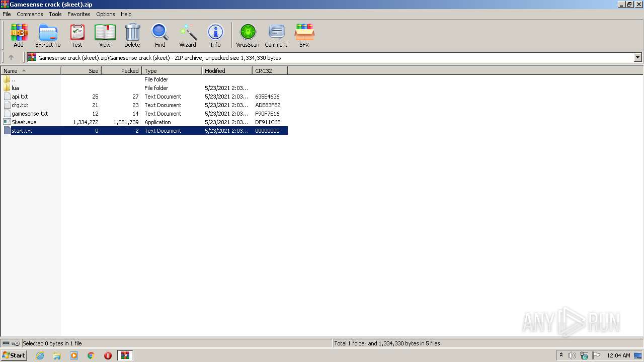Run the Test archive tool
Viewport: 644px width, 362px height.
click(x=77, y=35)
